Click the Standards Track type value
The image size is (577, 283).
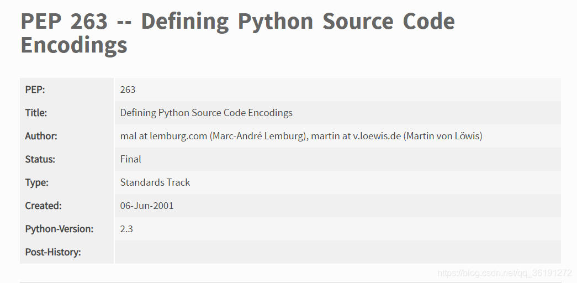pos(155,182)
